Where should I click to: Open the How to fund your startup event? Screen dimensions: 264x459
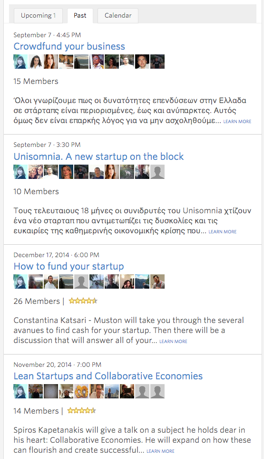pos(68,266)
